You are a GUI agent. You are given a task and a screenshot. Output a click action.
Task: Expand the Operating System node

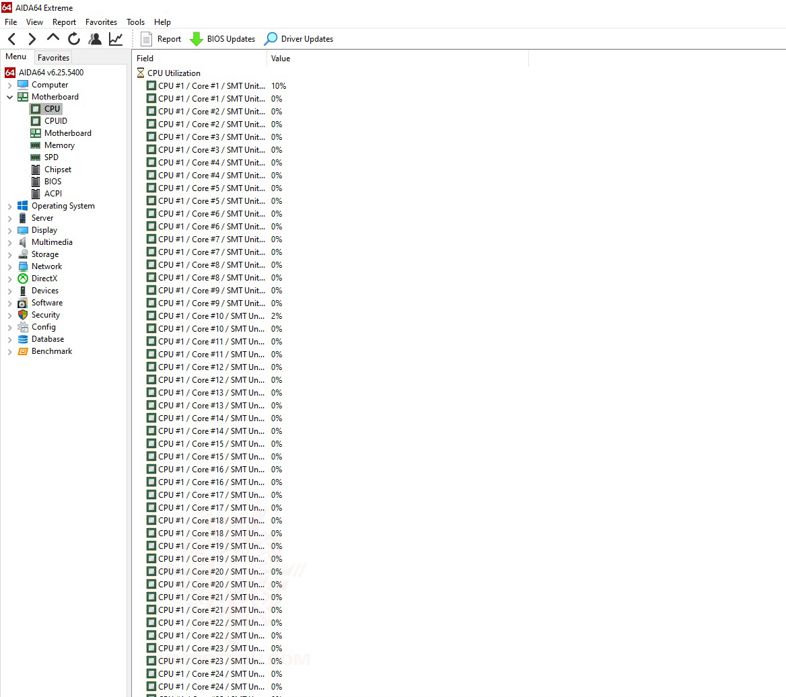click(x=9, y=207)
